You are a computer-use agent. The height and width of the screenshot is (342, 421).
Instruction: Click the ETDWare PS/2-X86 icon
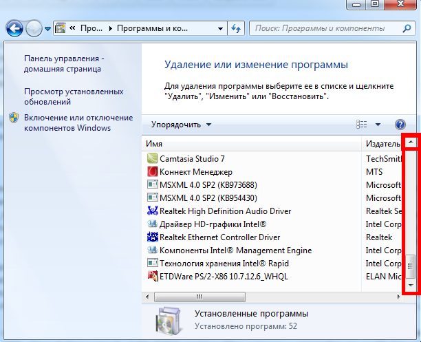(152, 276)
